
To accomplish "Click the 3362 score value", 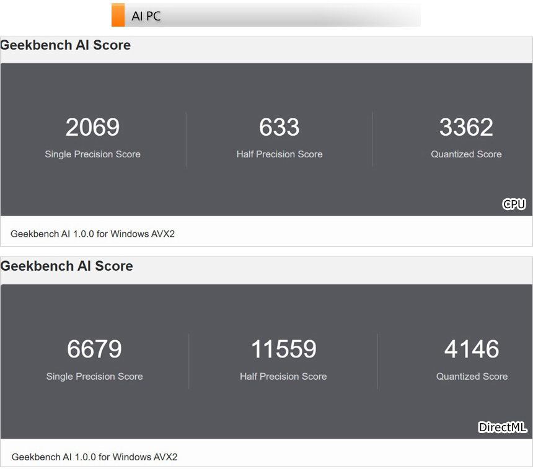I will point(466,127).
